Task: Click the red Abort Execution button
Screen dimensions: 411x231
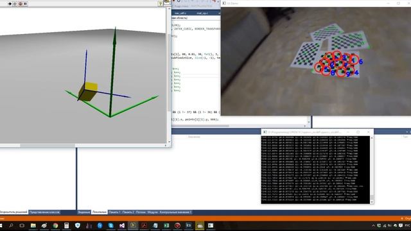Action: coord(20,4)
